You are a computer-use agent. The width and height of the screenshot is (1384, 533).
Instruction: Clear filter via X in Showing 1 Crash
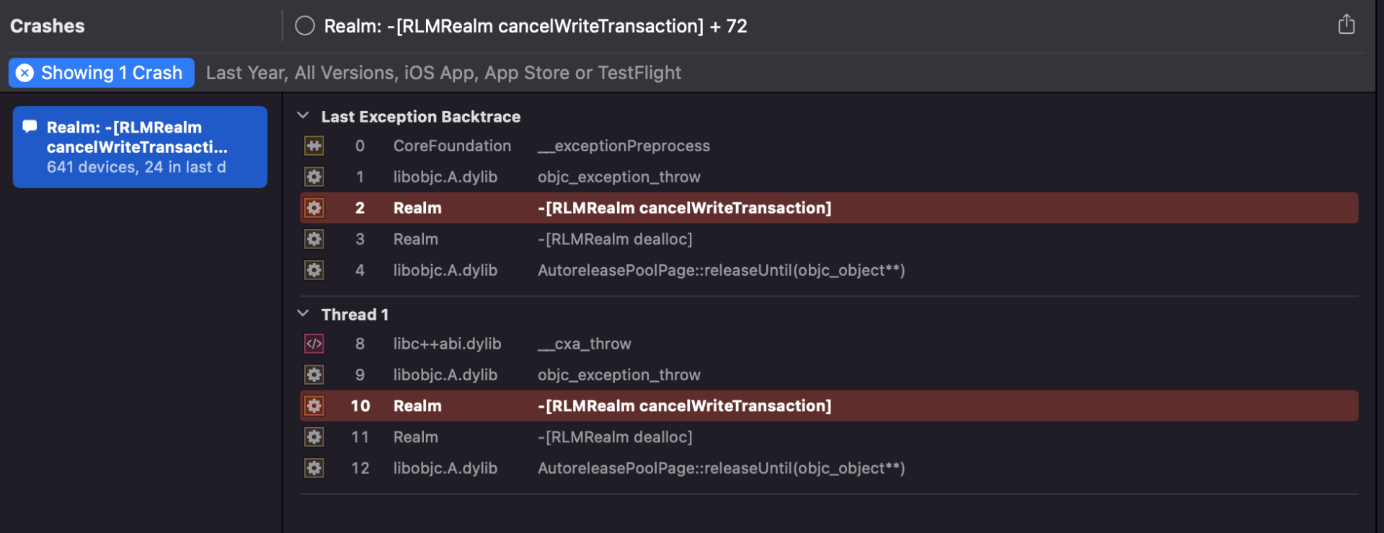(x=25, y=73)
